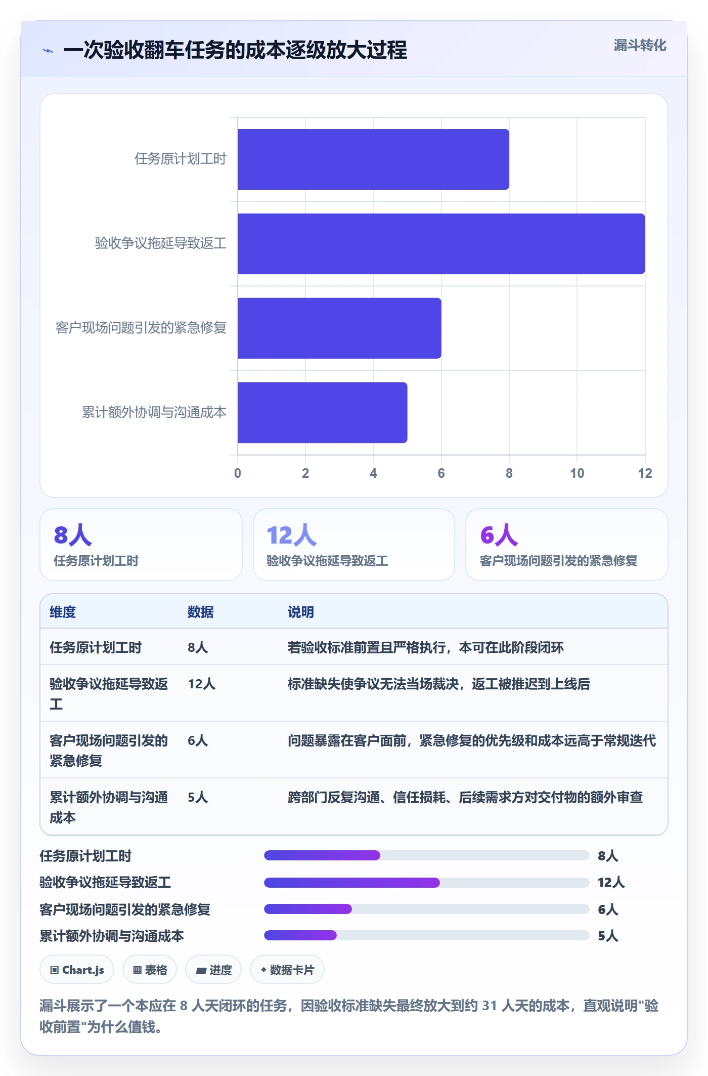Image resolution: width=708 pixels, height=1076 pixels.
Task: Click description 问题暴露在客户面前
Action: pos(472,740)
